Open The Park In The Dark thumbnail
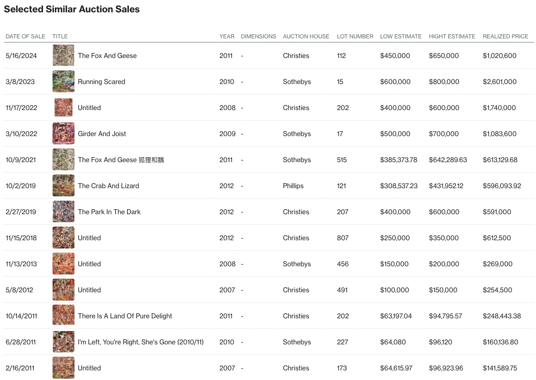 pos(64,212)
